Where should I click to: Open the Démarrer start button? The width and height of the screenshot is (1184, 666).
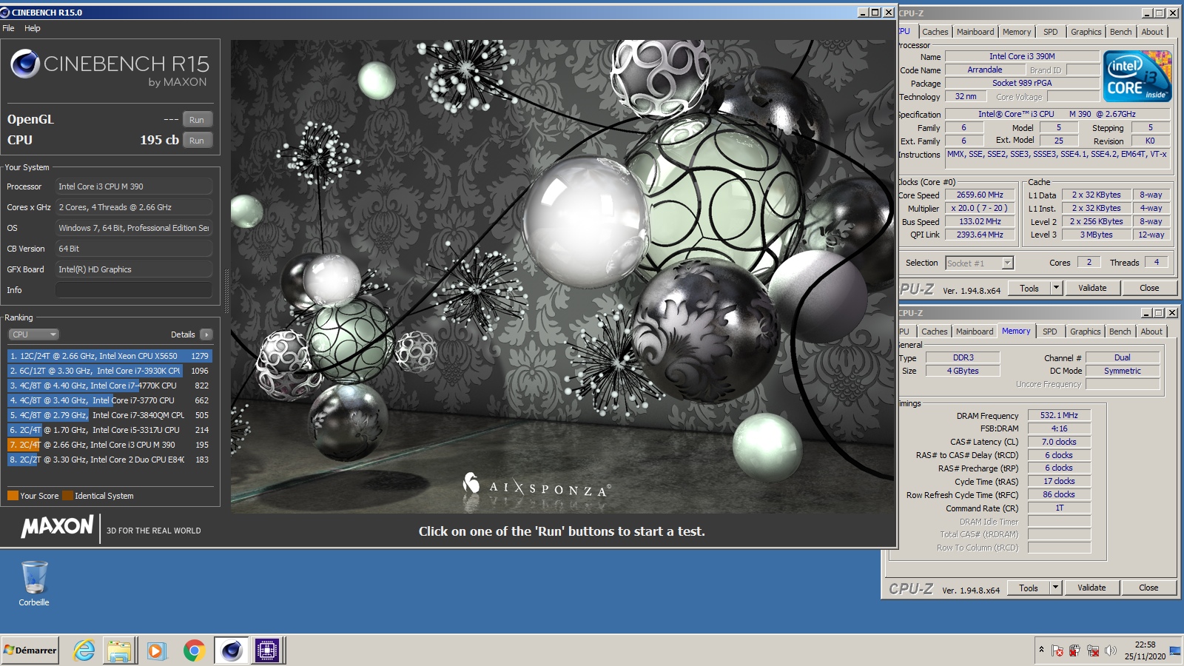pos(30,650)
